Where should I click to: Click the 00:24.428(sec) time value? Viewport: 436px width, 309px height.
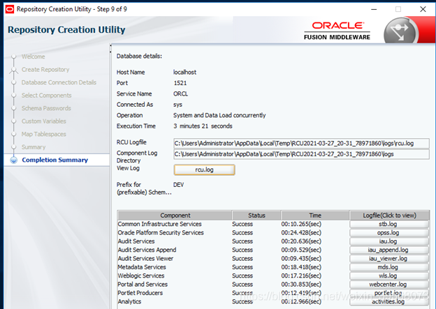point(301,233)
